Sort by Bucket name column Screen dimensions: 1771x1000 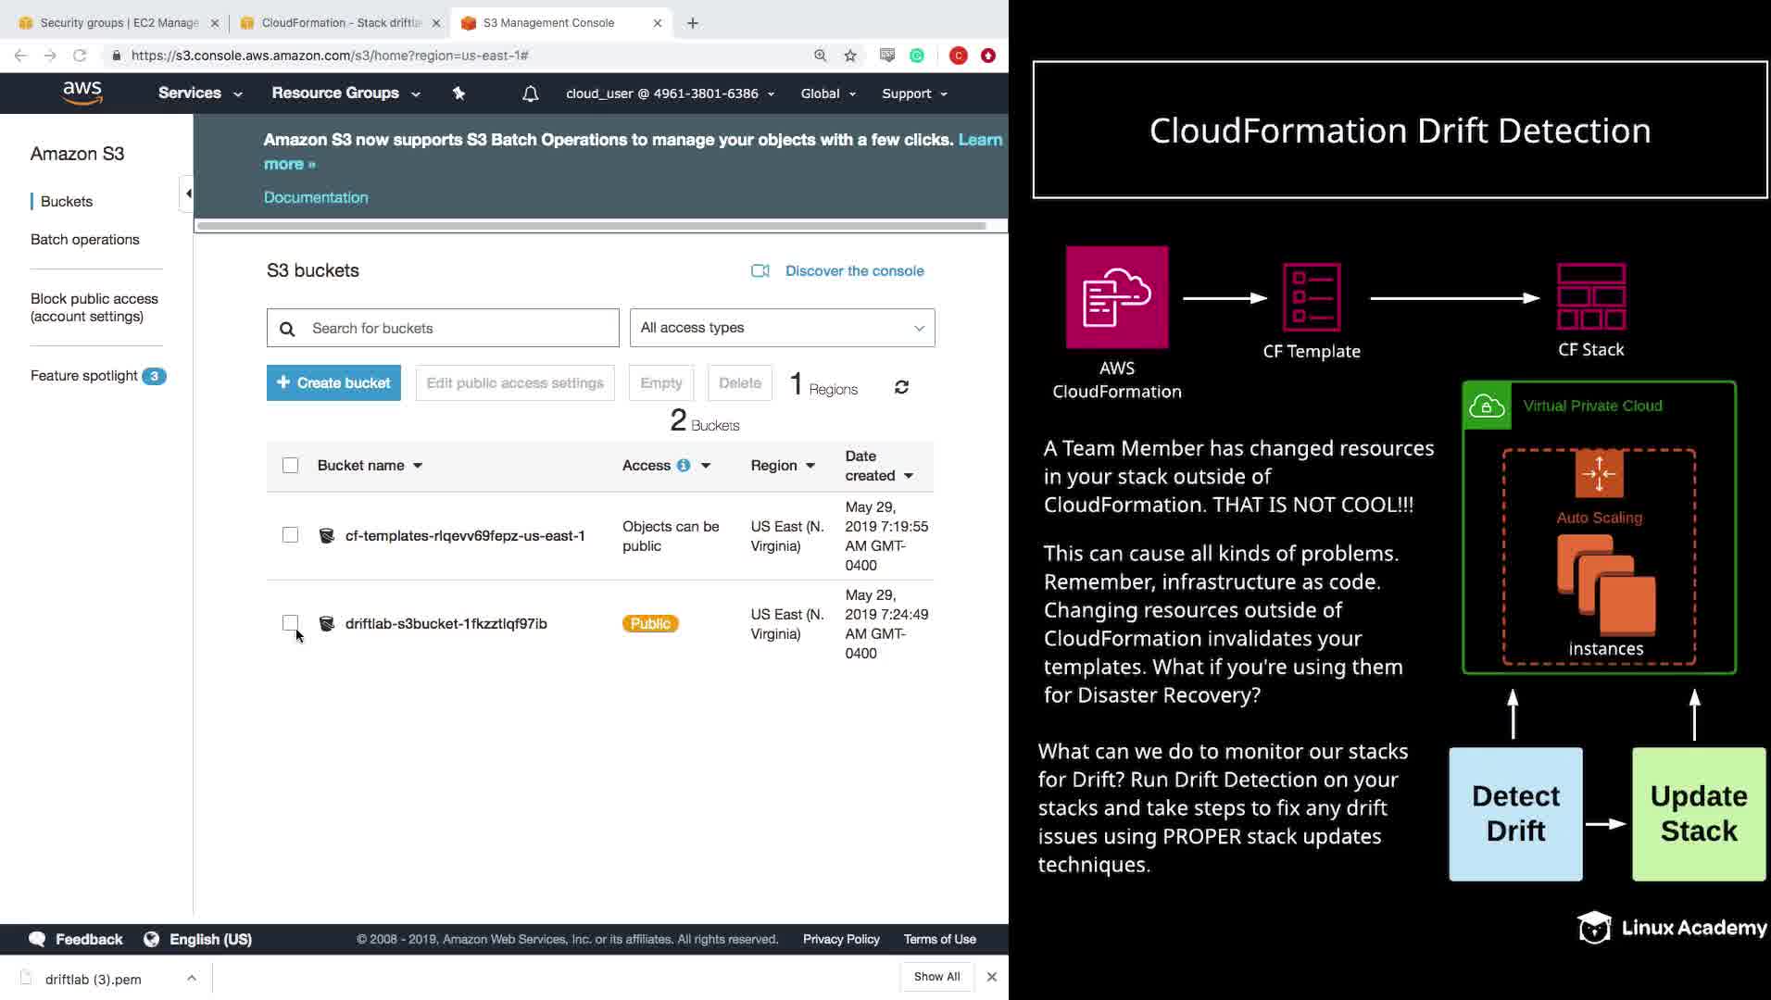pyautogui.click(x=370, y=466)
